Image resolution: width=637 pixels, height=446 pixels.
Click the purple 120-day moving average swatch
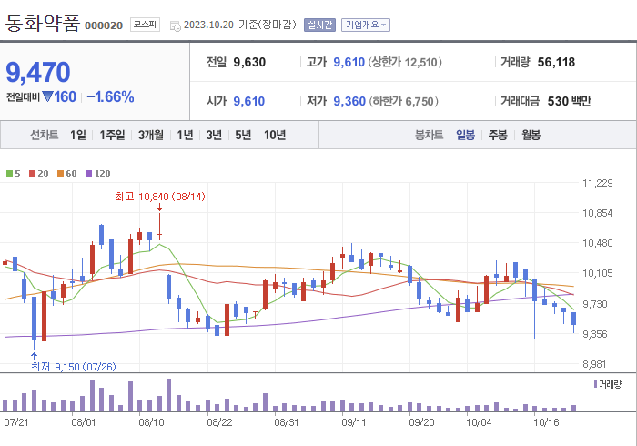pyautogui.click(x=88, y=174)
